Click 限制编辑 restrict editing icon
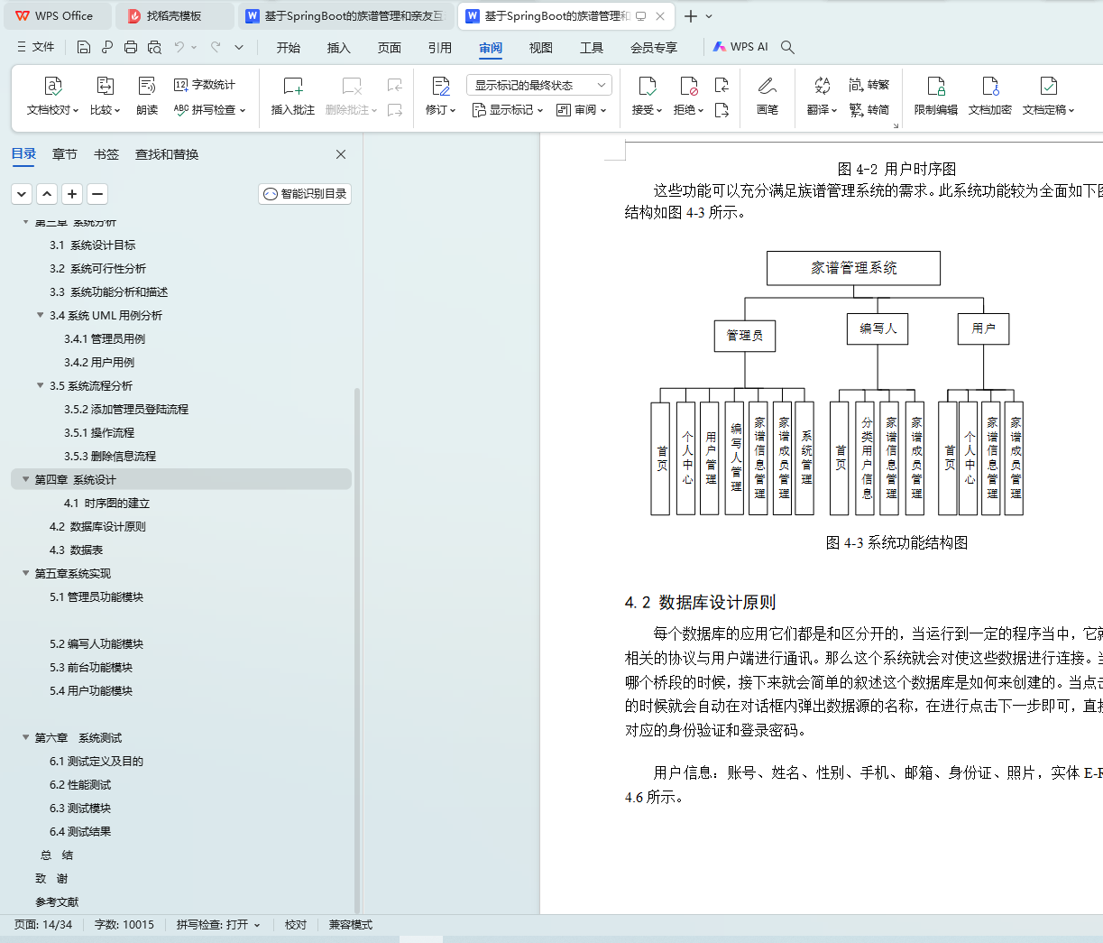 tap(936, 86)
